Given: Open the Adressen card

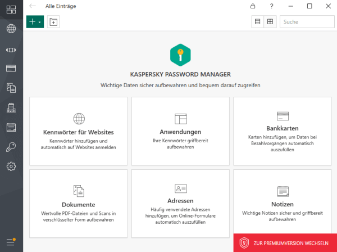Looking at the screenshot, I should (180, 204).
